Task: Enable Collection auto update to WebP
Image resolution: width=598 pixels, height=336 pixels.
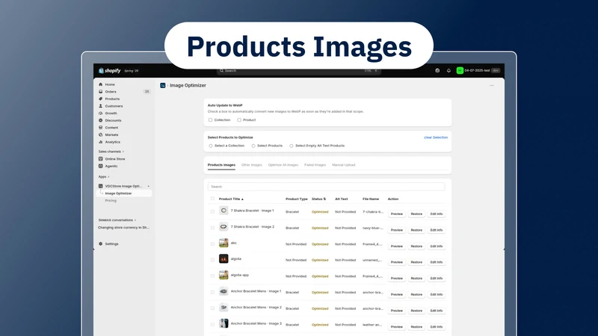Action: coord(210,120)
